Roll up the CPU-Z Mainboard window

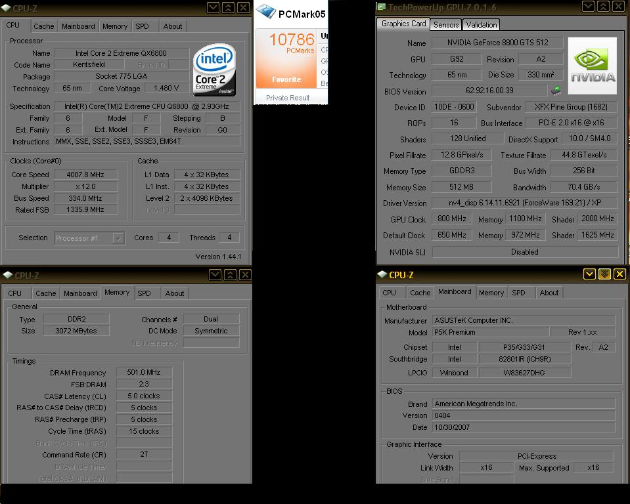(604, 274)
